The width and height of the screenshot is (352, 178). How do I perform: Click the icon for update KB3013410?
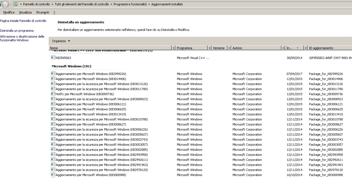click(53, 114)
